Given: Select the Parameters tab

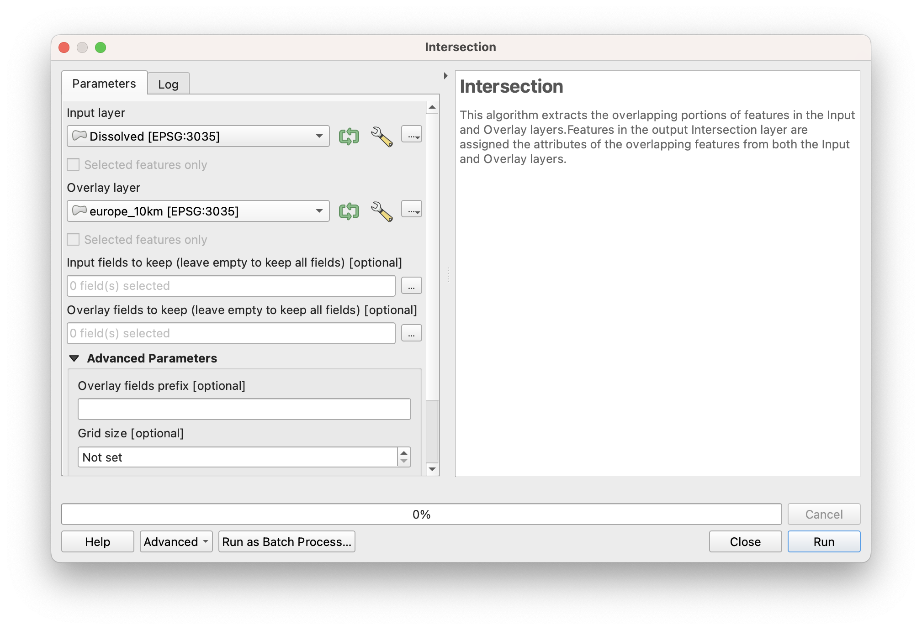Looking at the screenshot, I should (x=104, y=84).
